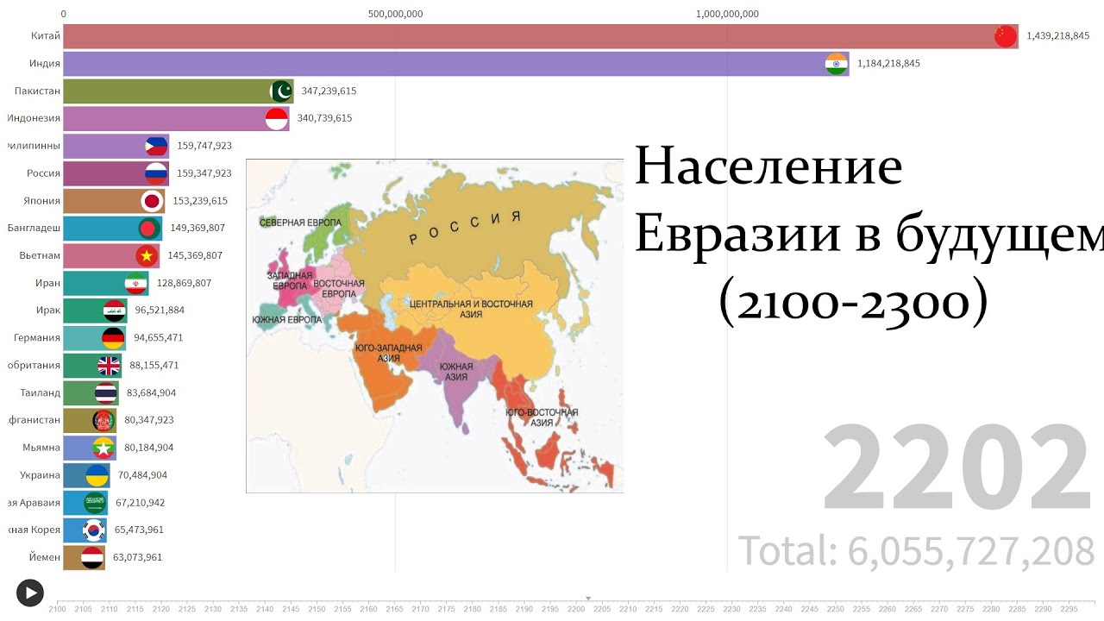Click the Германия country label
This screenshot has width=1104, height=621.
point(38,338)
